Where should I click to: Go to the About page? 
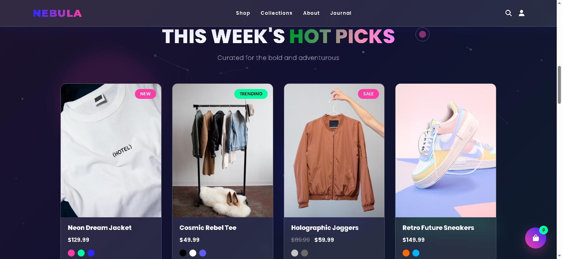pyautogui.click(x=312, y=13)
